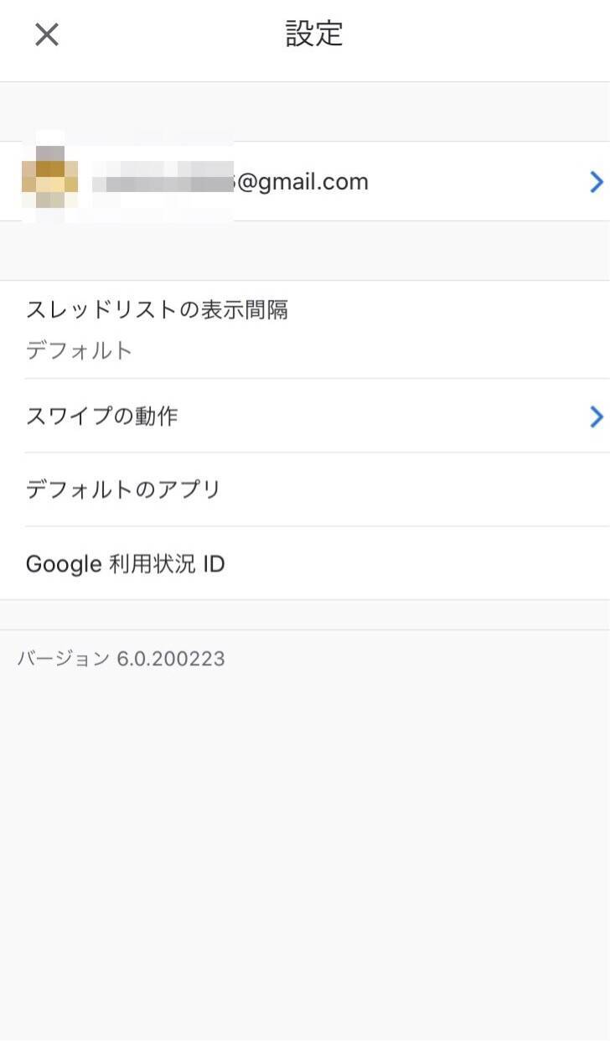Click the ID text in usage row
This screenshot has width=610, height=1041.
point(214,564)
